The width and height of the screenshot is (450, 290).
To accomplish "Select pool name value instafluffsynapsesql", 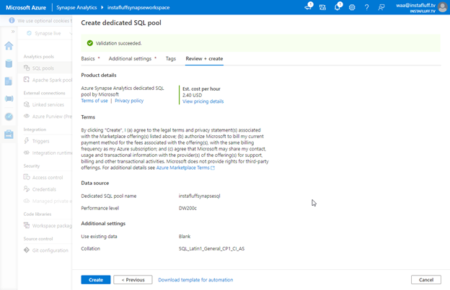I will pyautogui.click(x=199, y=196).
